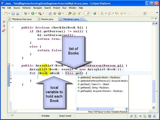Viewport: 160px width, 120px height.
Task: Click the Open Type icon
Action: click(x=70, y=13)
